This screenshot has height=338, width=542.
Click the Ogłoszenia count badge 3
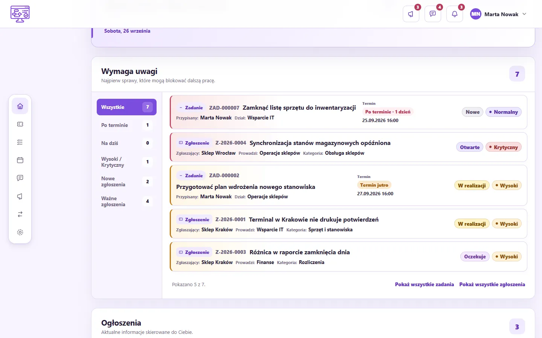517,327
